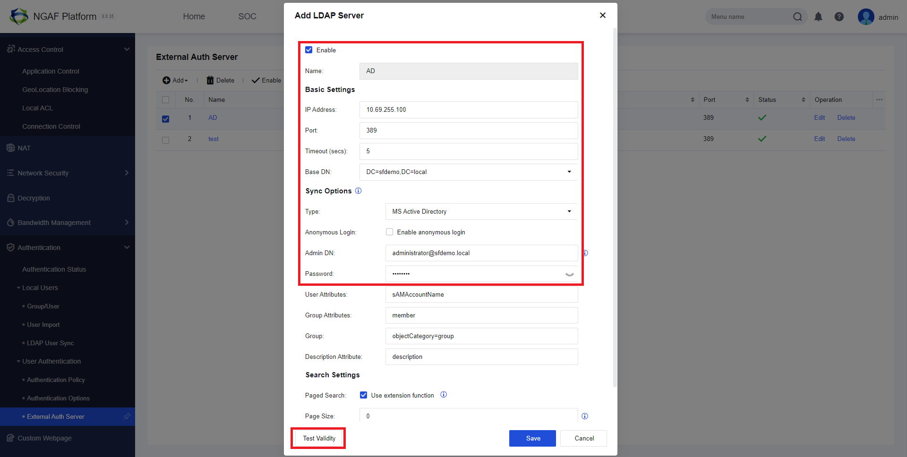Click the Page Size info icon
The image size is (907, 457).
click(x=585, y=416)
